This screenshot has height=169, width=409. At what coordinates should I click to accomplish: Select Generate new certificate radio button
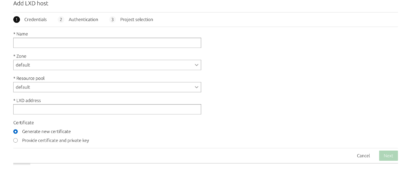pos(15,132)
